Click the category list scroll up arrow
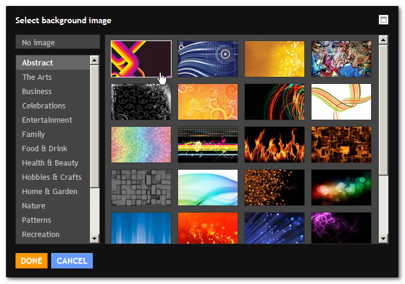The width and height of the screenshot is (405, 284). click(95, 60)
